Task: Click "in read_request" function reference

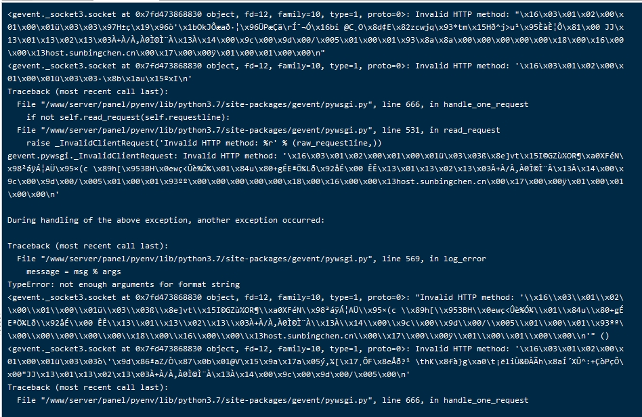Action: click(465, 130)
